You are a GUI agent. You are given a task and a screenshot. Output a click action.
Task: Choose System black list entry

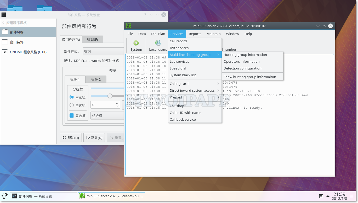click(195, 75)
